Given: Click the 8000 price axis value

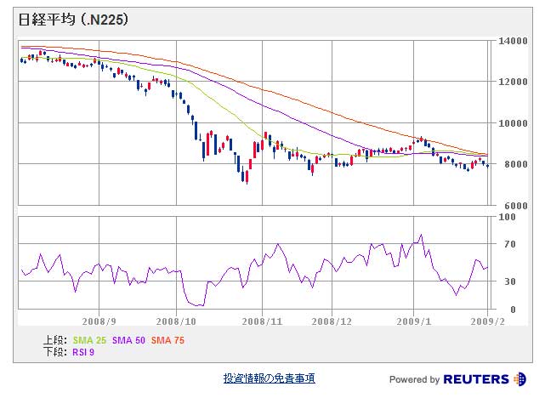Looking at the screenshot, I should click(516, 164).
